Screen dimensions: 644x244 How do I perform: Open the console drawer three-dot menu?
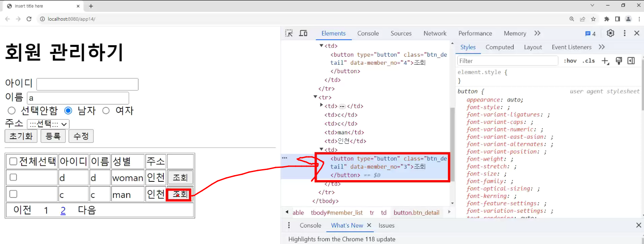click(x=289, y=225)
